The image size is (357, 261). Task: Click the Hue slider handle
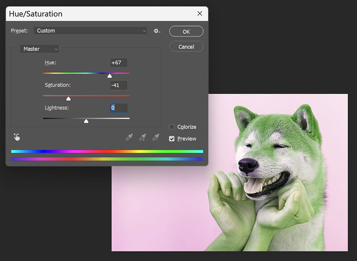[x=109, y=75]
